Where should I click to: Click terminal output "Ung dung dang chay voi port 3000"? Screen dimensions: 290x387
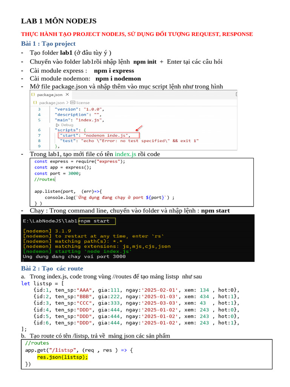point(74,257)
